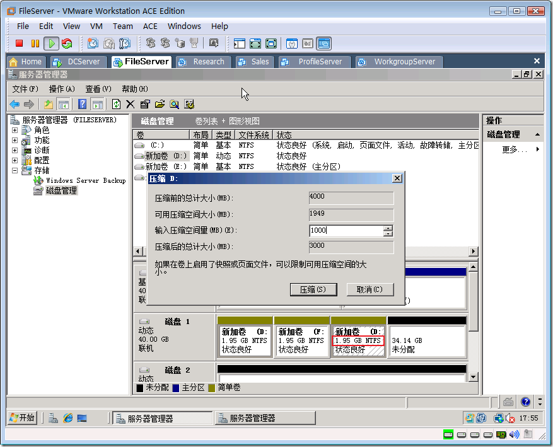Switch to the ProfileServer tab
This screenshot has width=553, height=447.
[x=315, y=62]
